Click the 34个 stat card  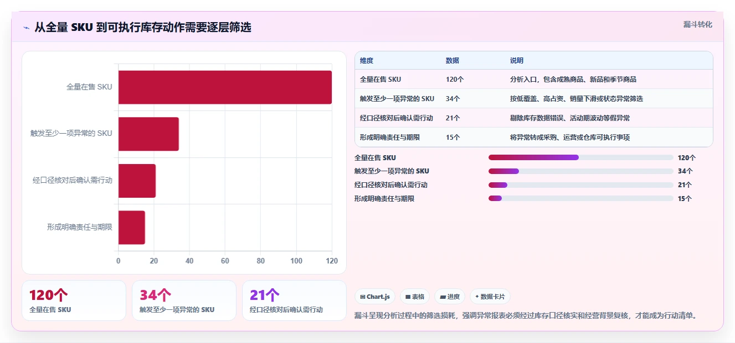pyautogui.click(x=184, y=300)
